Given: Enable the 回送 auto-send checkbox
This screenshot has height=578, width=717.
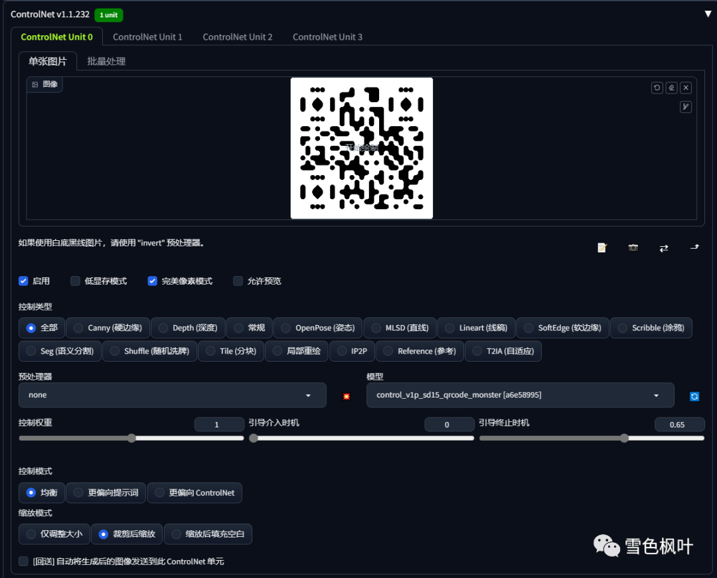Looking at the screenshot, I should pyautogui.click(x=23, y=561).
